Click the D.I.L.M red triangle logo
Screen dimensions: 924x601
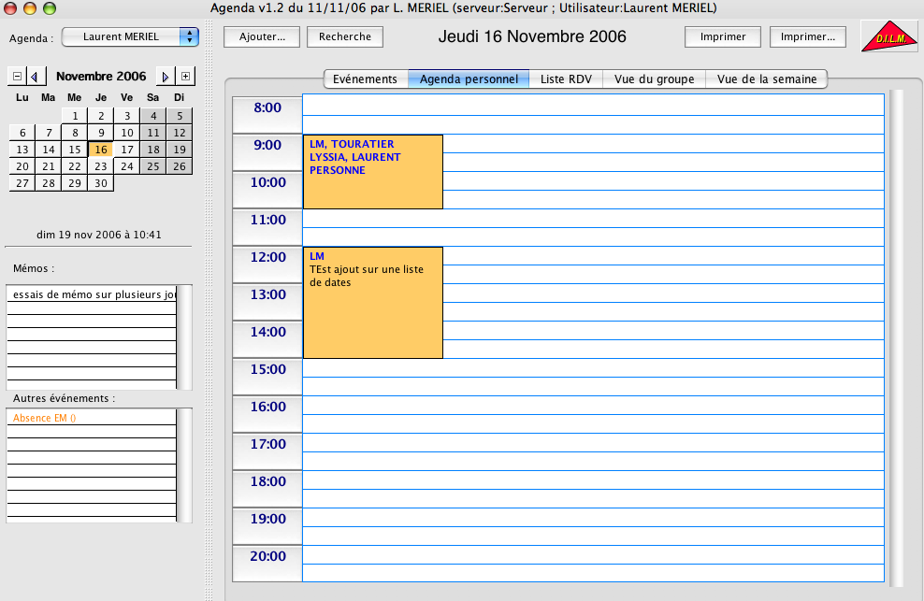click(x=888, y=37)
